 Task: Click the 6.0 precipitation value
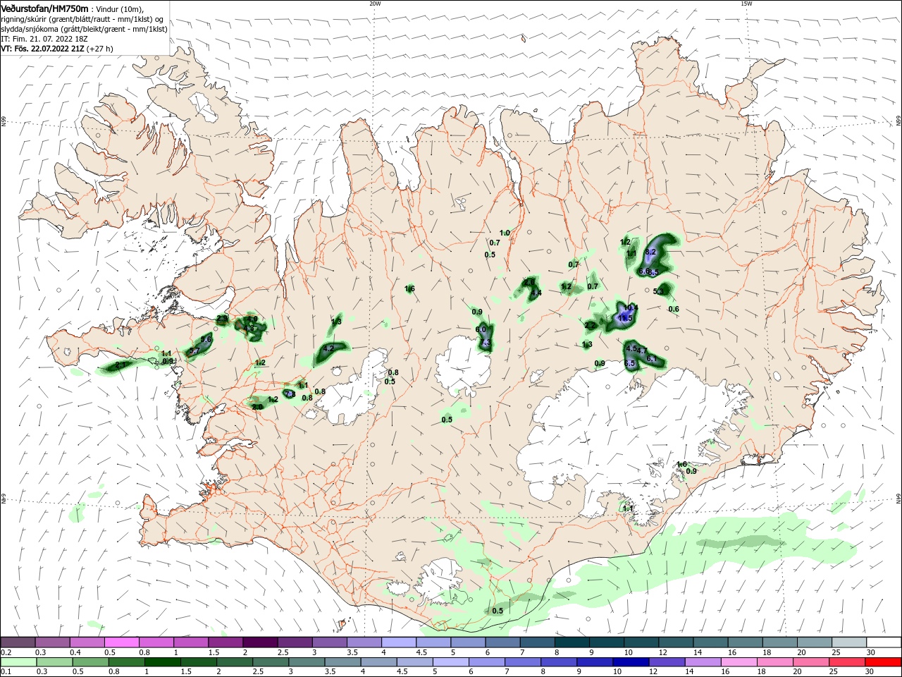click(481, 329)
